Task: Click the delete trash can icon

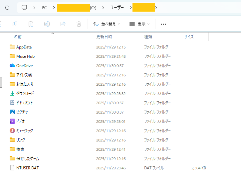Action: point(79,24)
